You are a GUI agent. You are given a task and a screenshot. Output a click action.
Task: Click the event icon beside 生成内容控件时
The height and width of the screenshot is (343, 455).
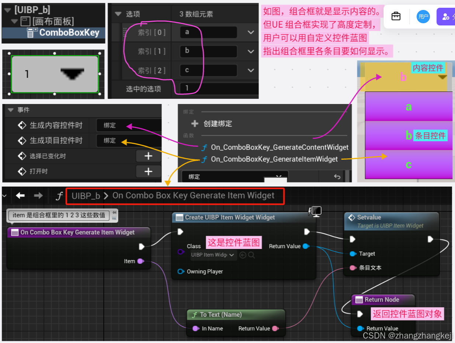22,125
